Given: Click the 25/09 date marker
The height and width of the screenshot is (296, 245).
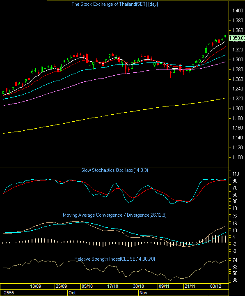Looking at the screenshot, I should pyautogui.click(x=61, y=286).
